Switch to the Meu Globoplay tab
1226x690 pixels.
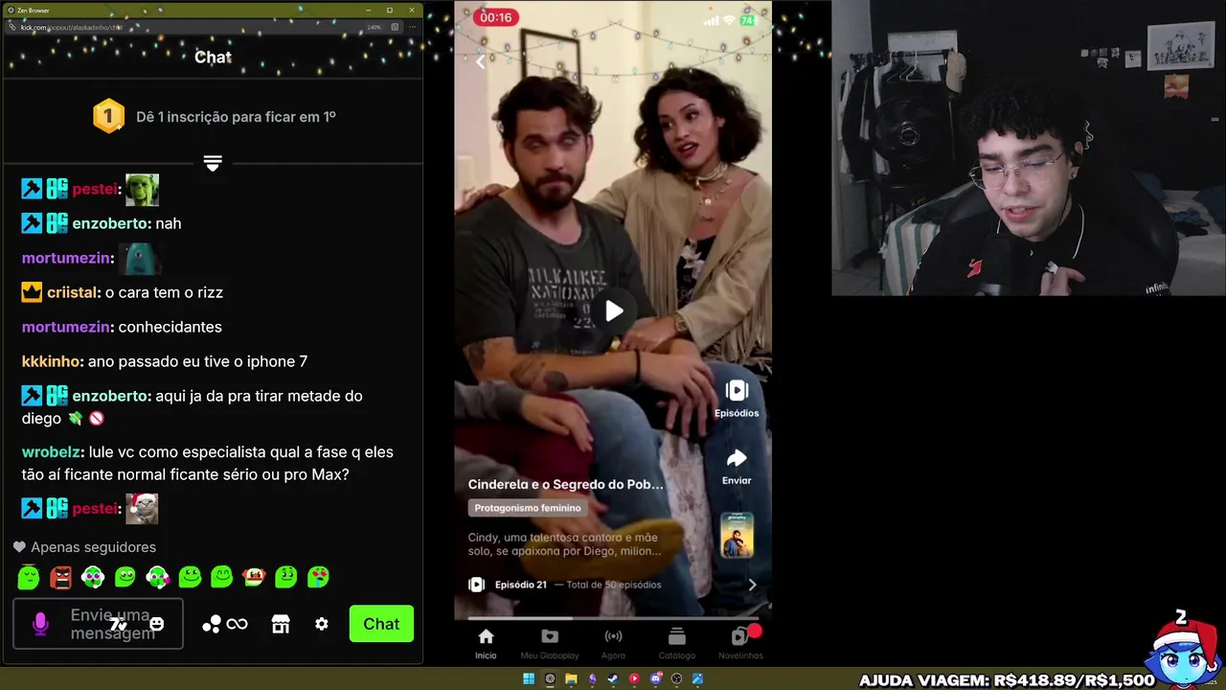point(550,643)
